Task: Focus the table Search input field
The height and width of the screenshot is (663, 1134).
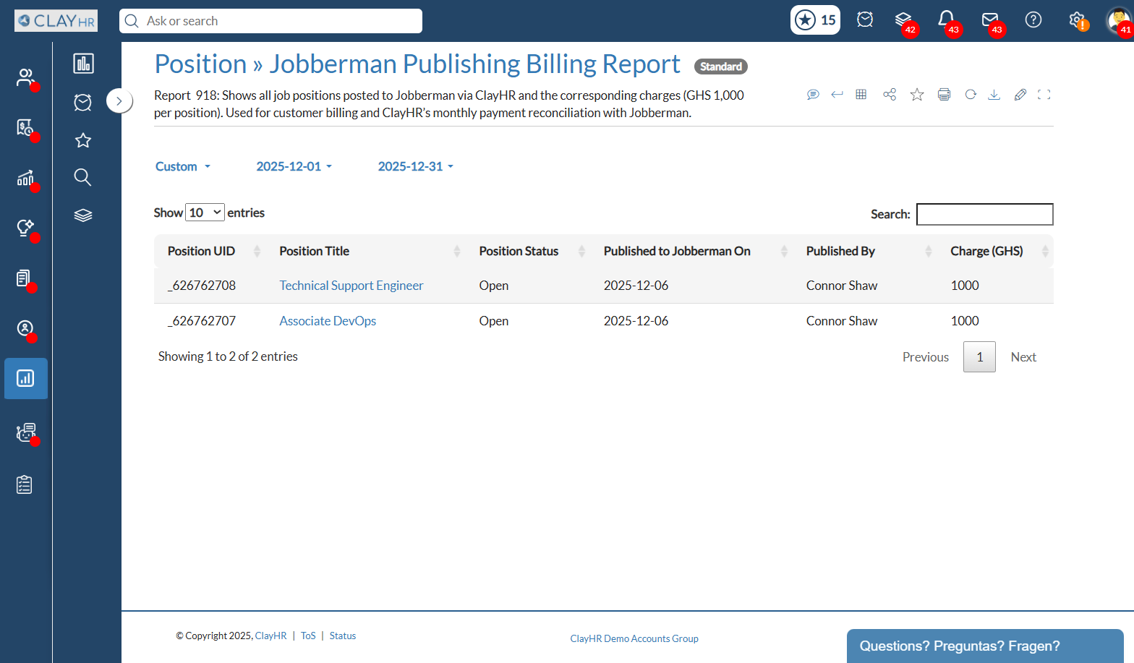Action: click(x=985, y=214)
